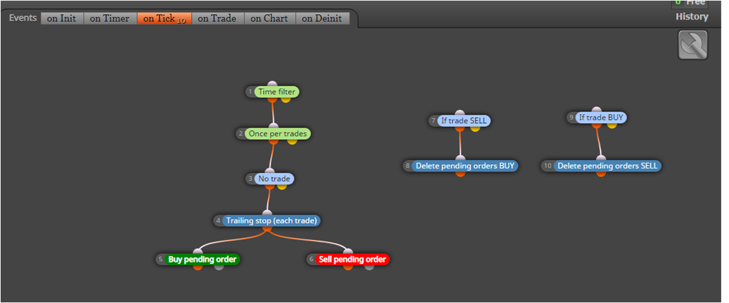
Task: Open the on Chart tab
Action: [x=269, y=19]
